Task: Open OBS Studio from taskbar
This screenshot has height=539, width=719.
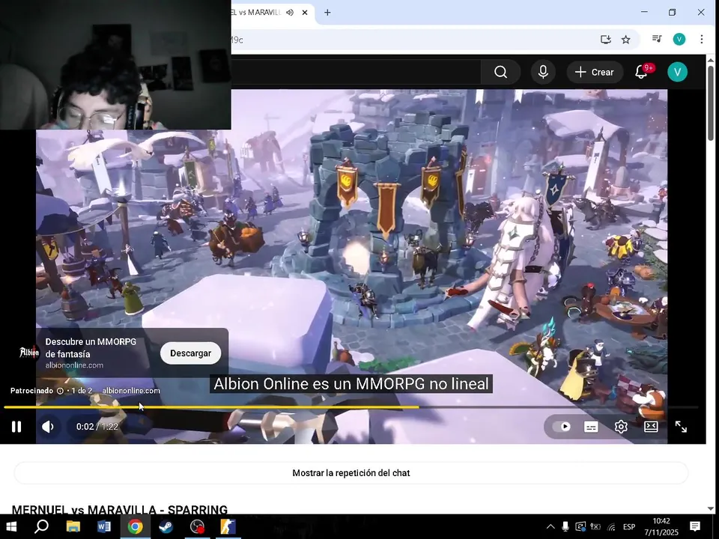Action: [197, 526]
